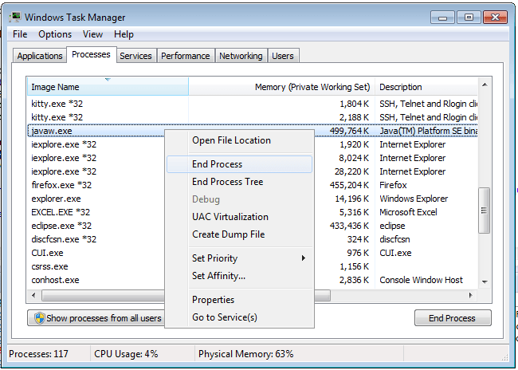Select the firefox.exe *32 process row
This screenshot has height=370, width=518.
click(64, 185)
